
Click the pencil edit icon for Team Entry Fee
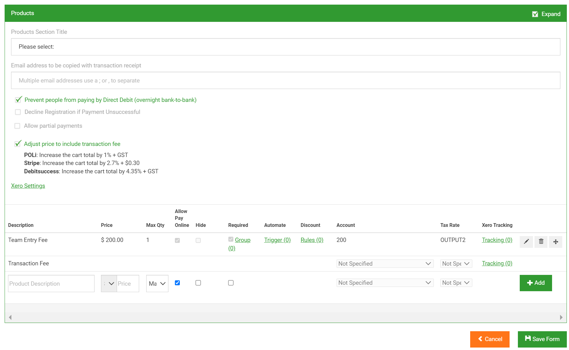[x=527, y=242]
